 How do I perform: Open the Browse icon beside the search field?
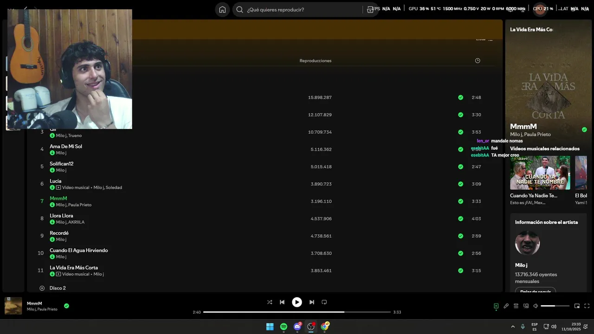coord(370,9)
